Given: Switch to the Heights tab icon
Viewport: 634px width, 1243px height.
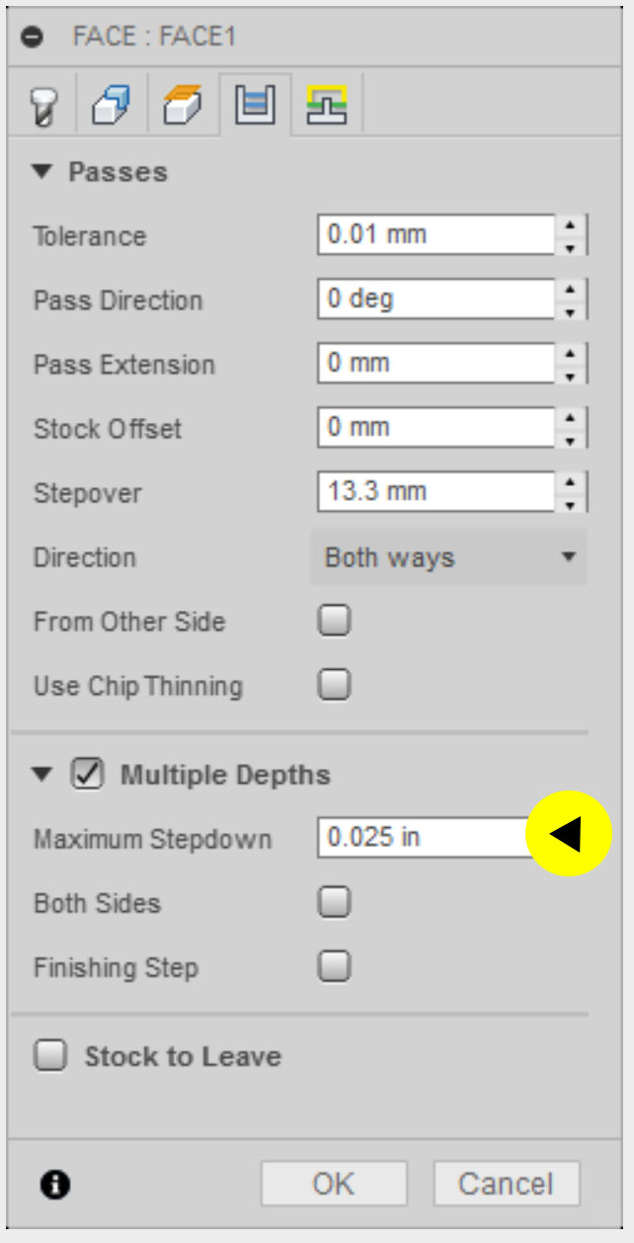Looking at the screenshot, I should (x=181, y=105).
